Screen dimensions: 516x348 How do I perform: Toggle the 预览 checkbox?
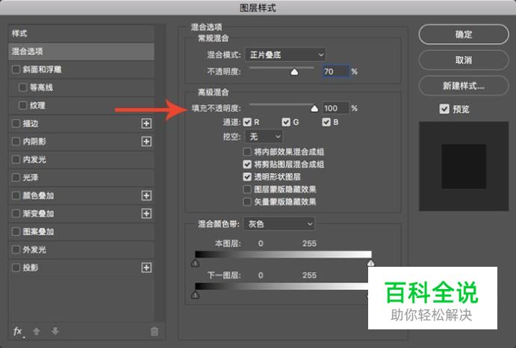(444, 109)
